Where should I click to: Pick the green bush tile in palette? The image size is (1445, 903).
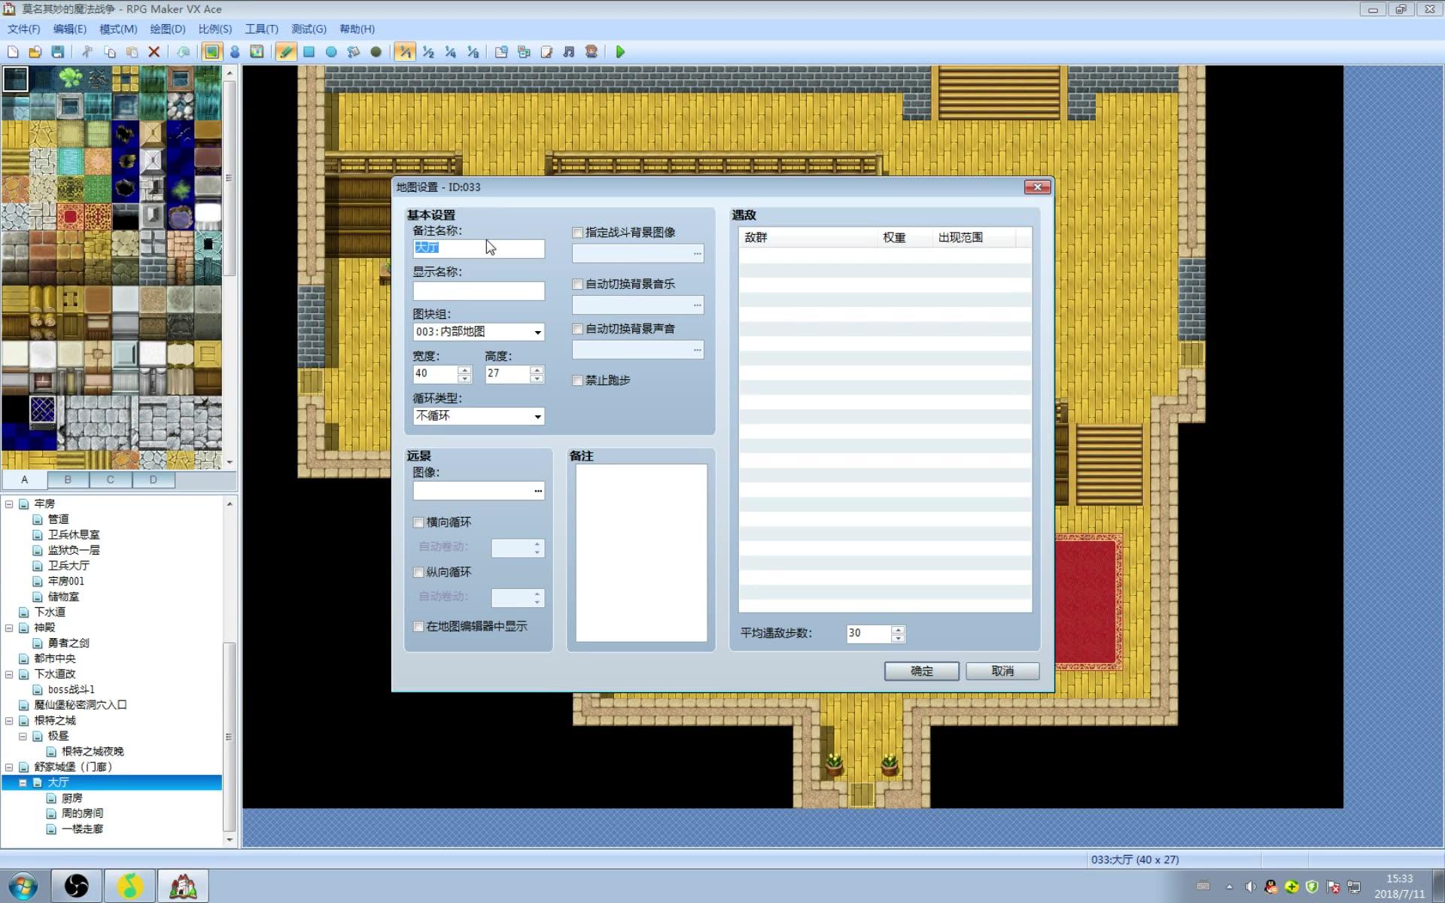[70, 78]
